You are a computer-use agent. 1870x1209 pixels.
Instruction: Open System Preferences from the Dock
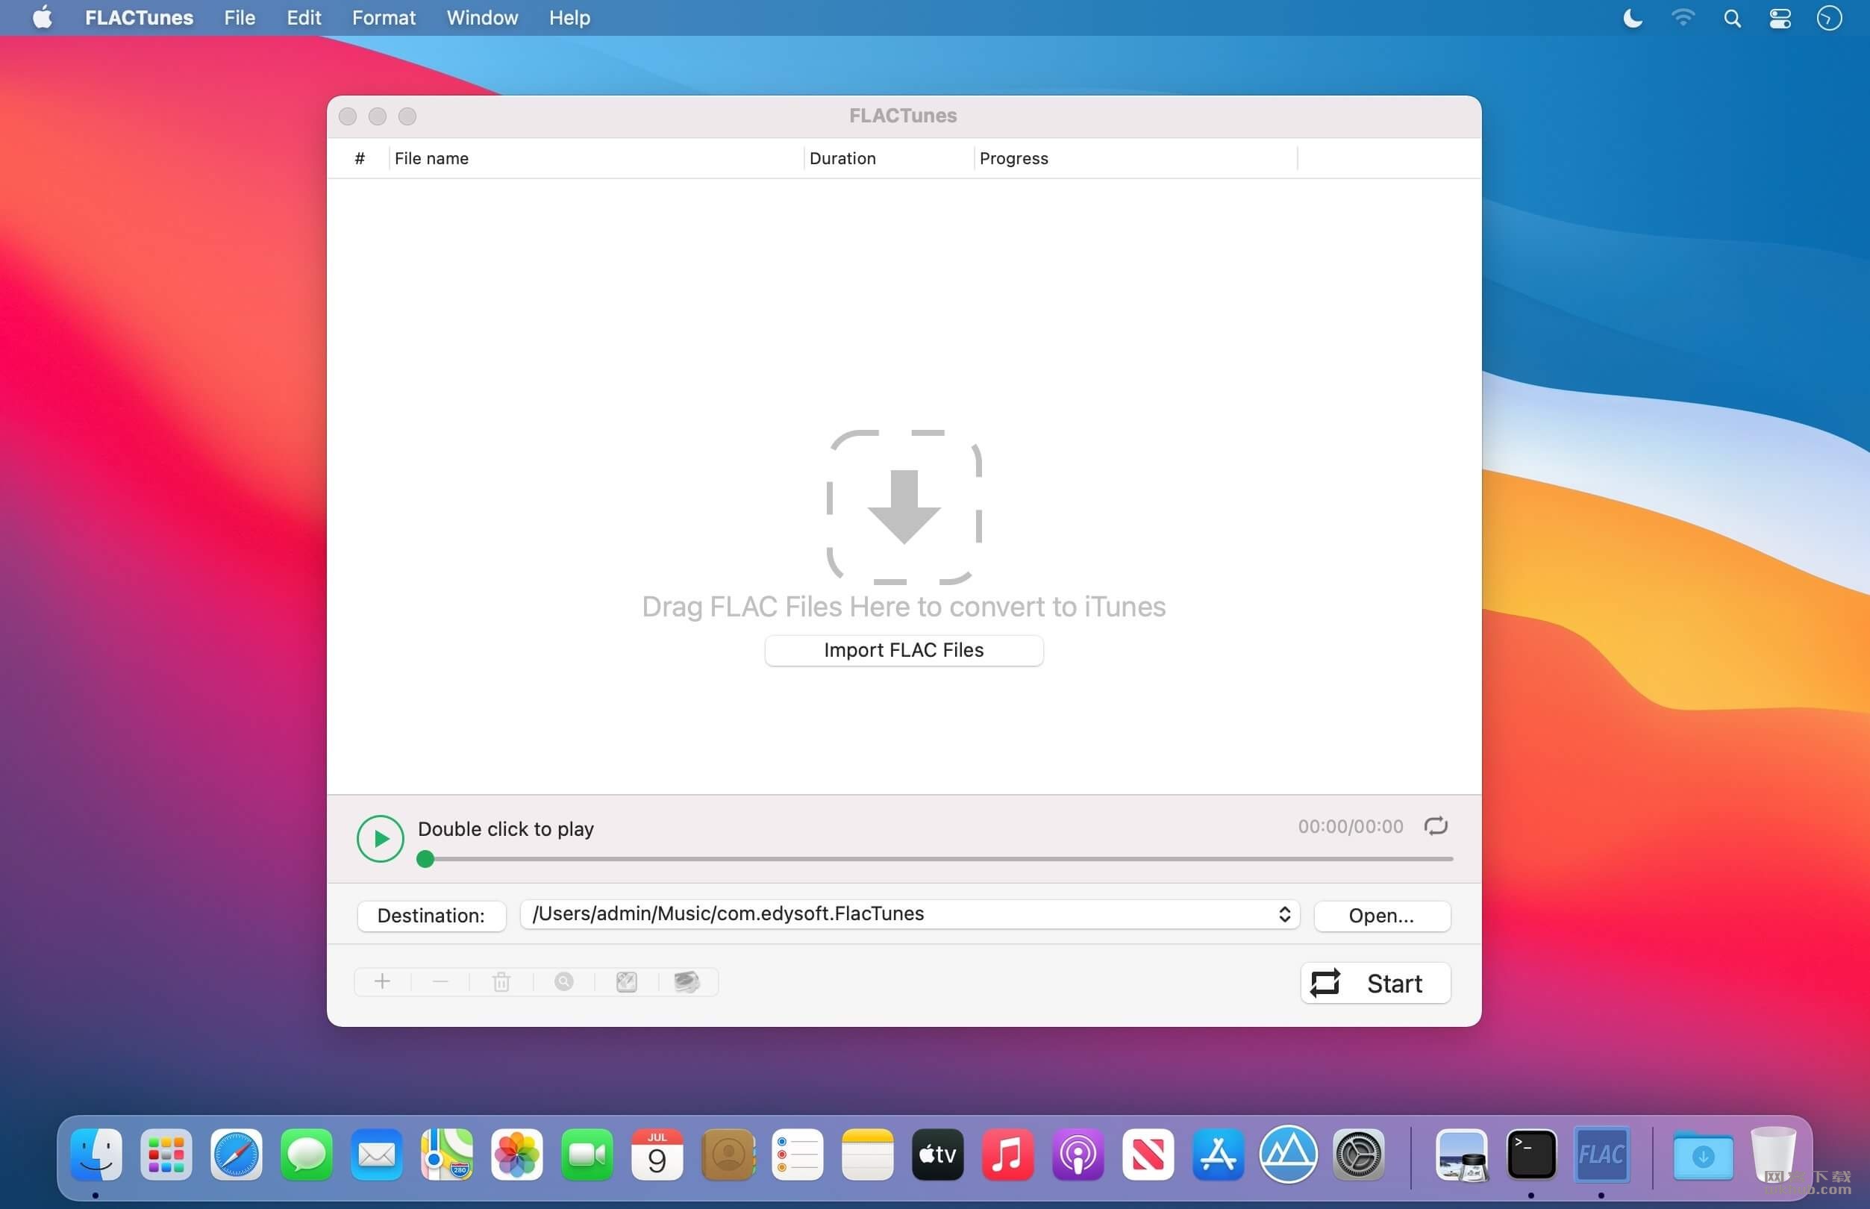(1358, 1154)
